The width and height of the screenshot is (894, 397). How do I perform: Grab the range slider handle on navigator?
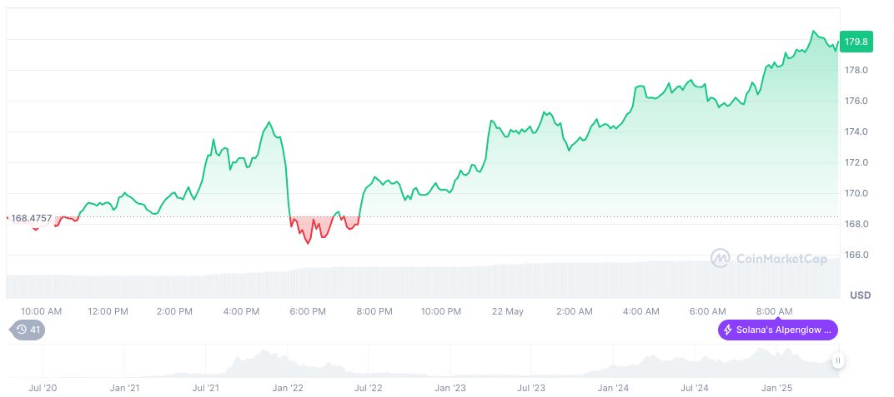pos(837,360)
